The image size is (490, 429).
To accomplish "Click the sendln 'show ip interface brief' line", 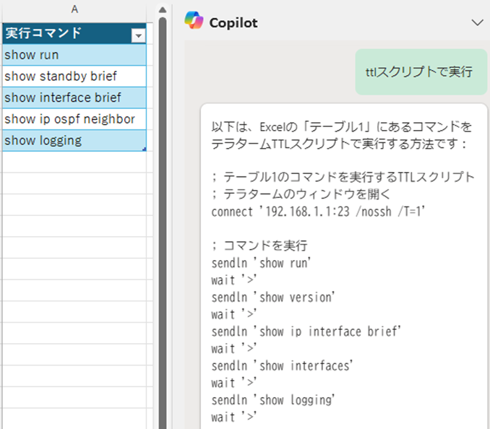I will pos(306,331).
